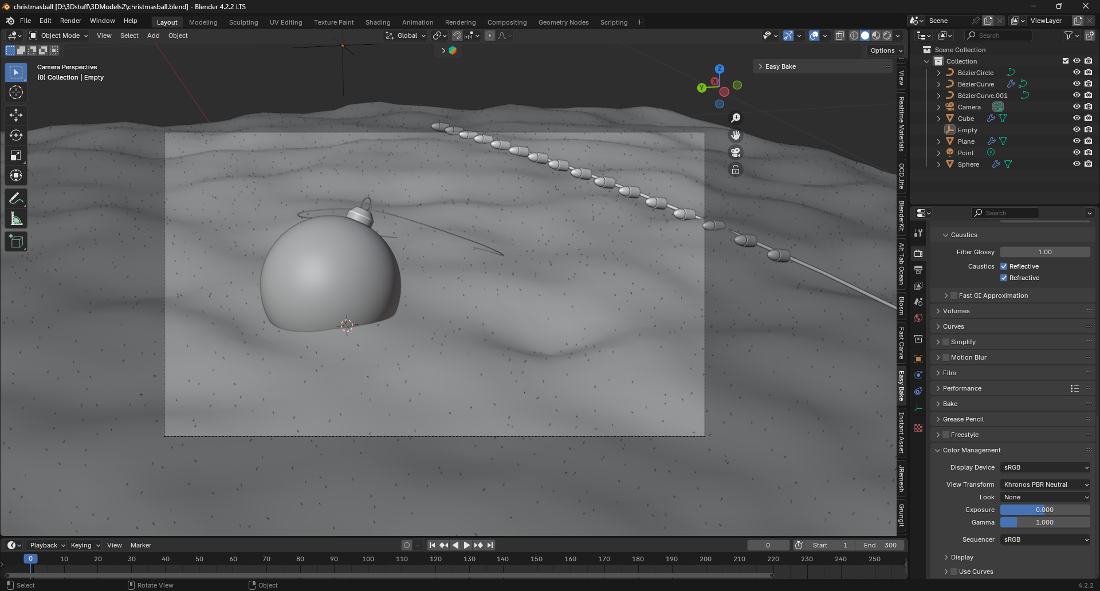Switch to rendered viewport shading
The height and width of the screenshot is (591, 1100).
(x=887, y=36)
